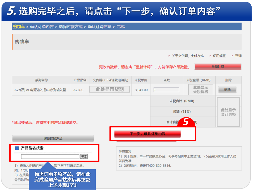Click the 此处显示合计价格 total box
Viewport: 253px width, 191px height.
click(x=228, y=112)
